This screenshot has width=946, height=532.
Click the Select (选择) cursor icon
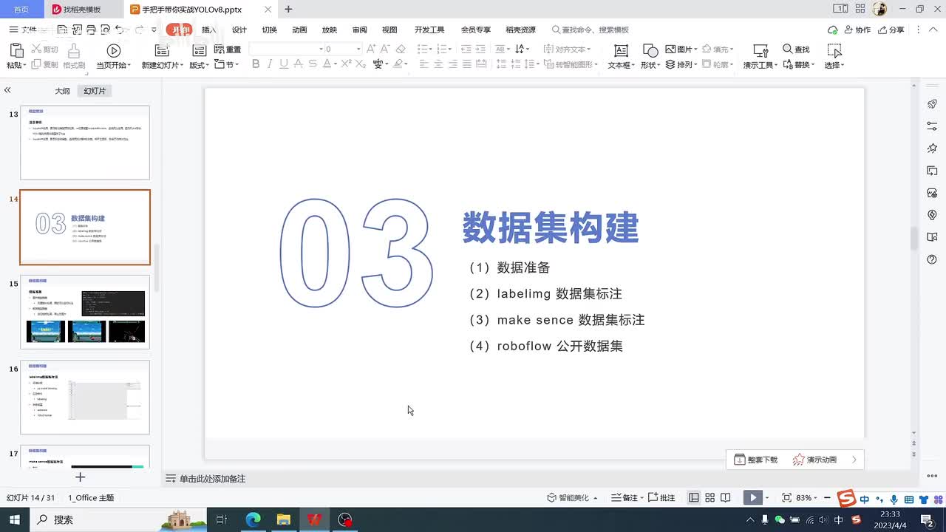click(x=834, y=50)
